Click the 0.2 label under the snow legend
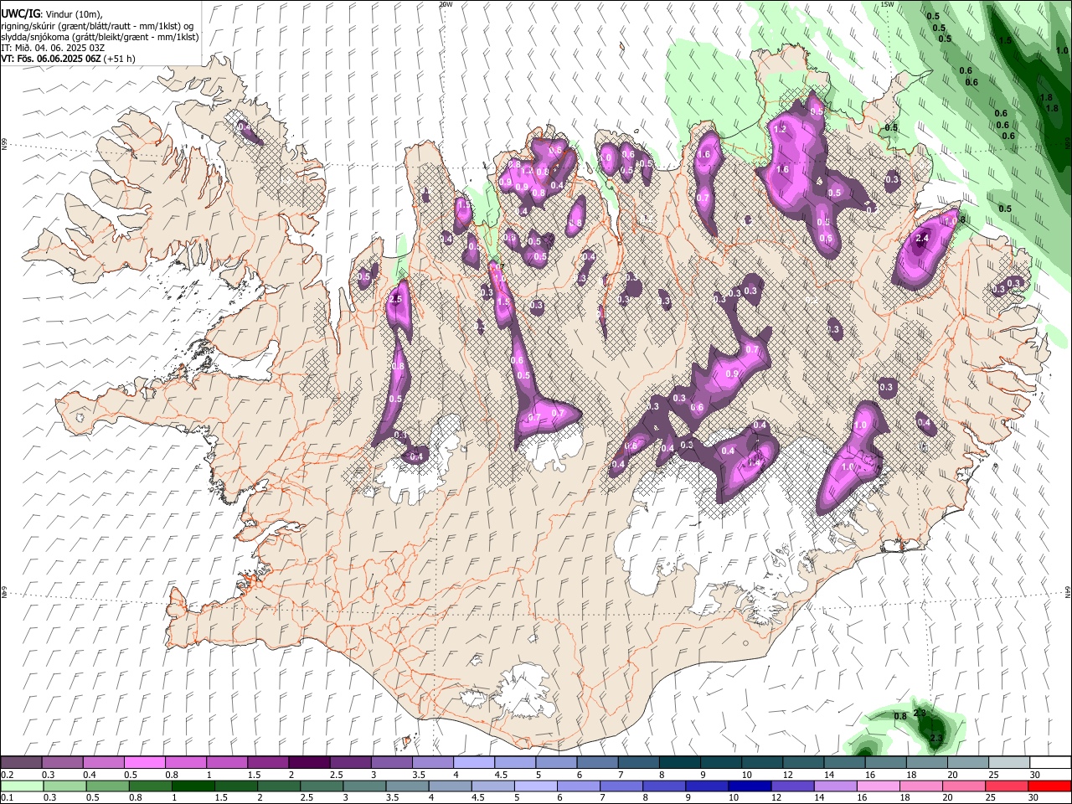The height and width of the screenshot is (804, 1072). pos(8,775)
